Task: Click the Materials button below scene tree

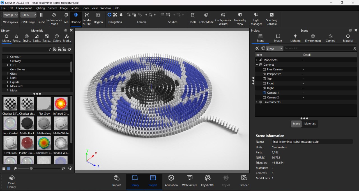Action: tap(310, 124)
